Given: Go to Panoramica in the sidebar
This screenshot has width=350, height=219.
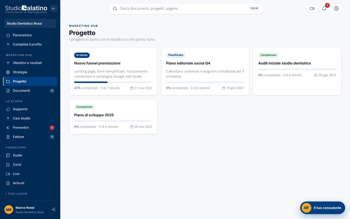Looking at the screenshot, I should pyautogui.click(x=30, y=35).
